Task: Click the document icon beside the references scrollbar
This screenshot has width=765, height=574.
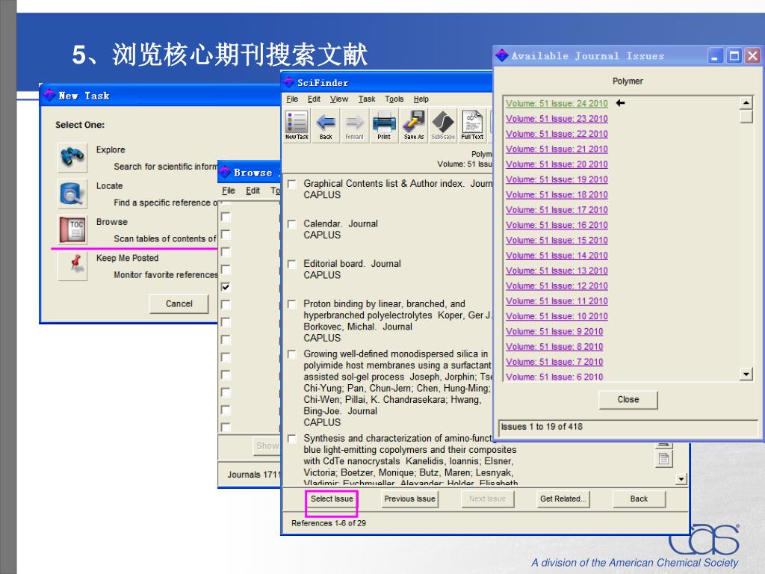Action: pyautogui.click(x=664, y=459)
